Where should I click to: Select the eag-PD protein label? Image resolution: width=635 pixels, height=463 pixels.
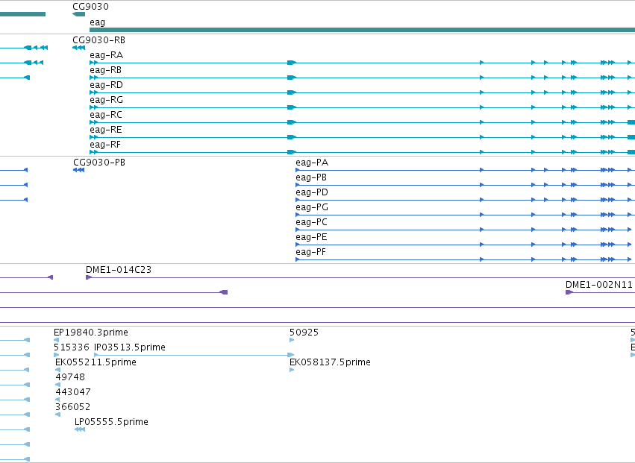tap(312, 192)
